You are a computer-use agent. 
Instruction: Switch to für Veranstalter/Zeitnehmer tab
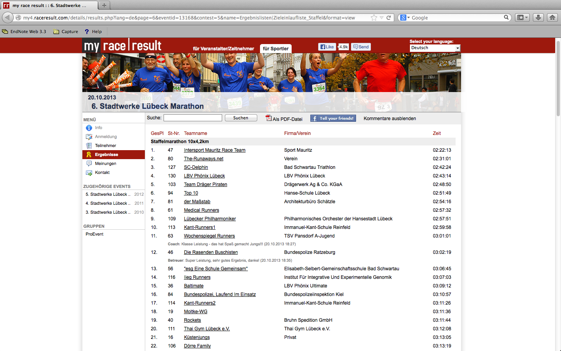tap(223, 49)
